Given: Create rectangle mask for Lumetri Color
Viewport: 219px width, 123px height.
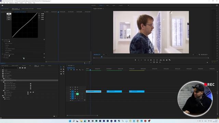Looking at the screenshot, I should [x=7, y=41].
